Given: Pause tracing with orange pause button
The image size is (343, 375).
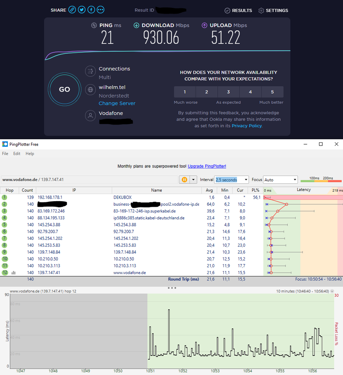Looking at the screenshot, I should 185,179.
